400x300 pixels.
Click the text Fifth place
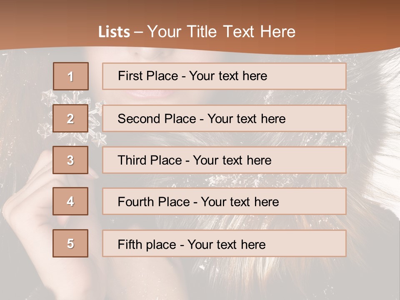[147, 245]
